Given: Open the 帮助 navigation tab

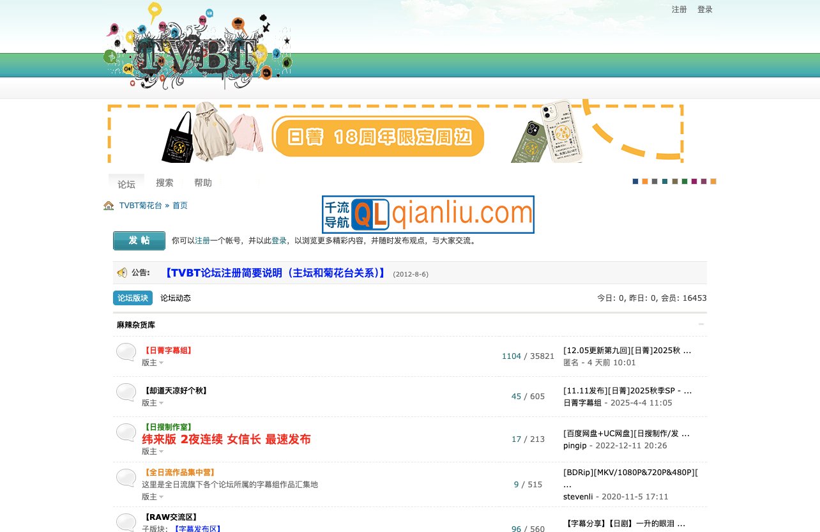Looking at the screenshot, I should 203,183.
